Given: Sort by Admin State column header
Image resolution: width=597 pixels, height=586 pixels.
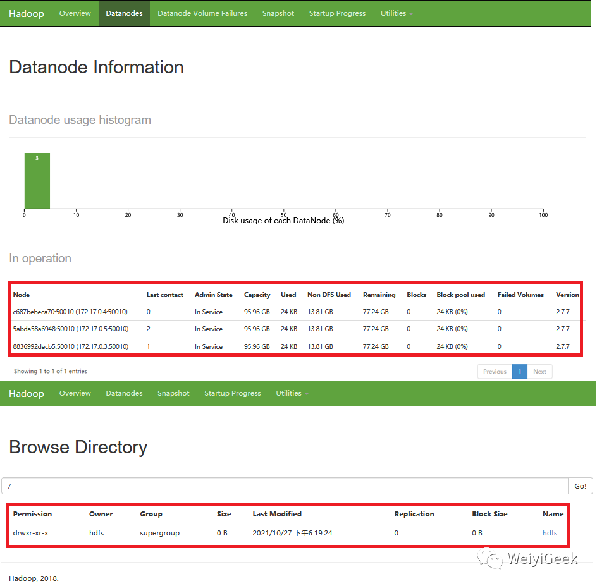Looking at the screenshot, I should 214,295.
